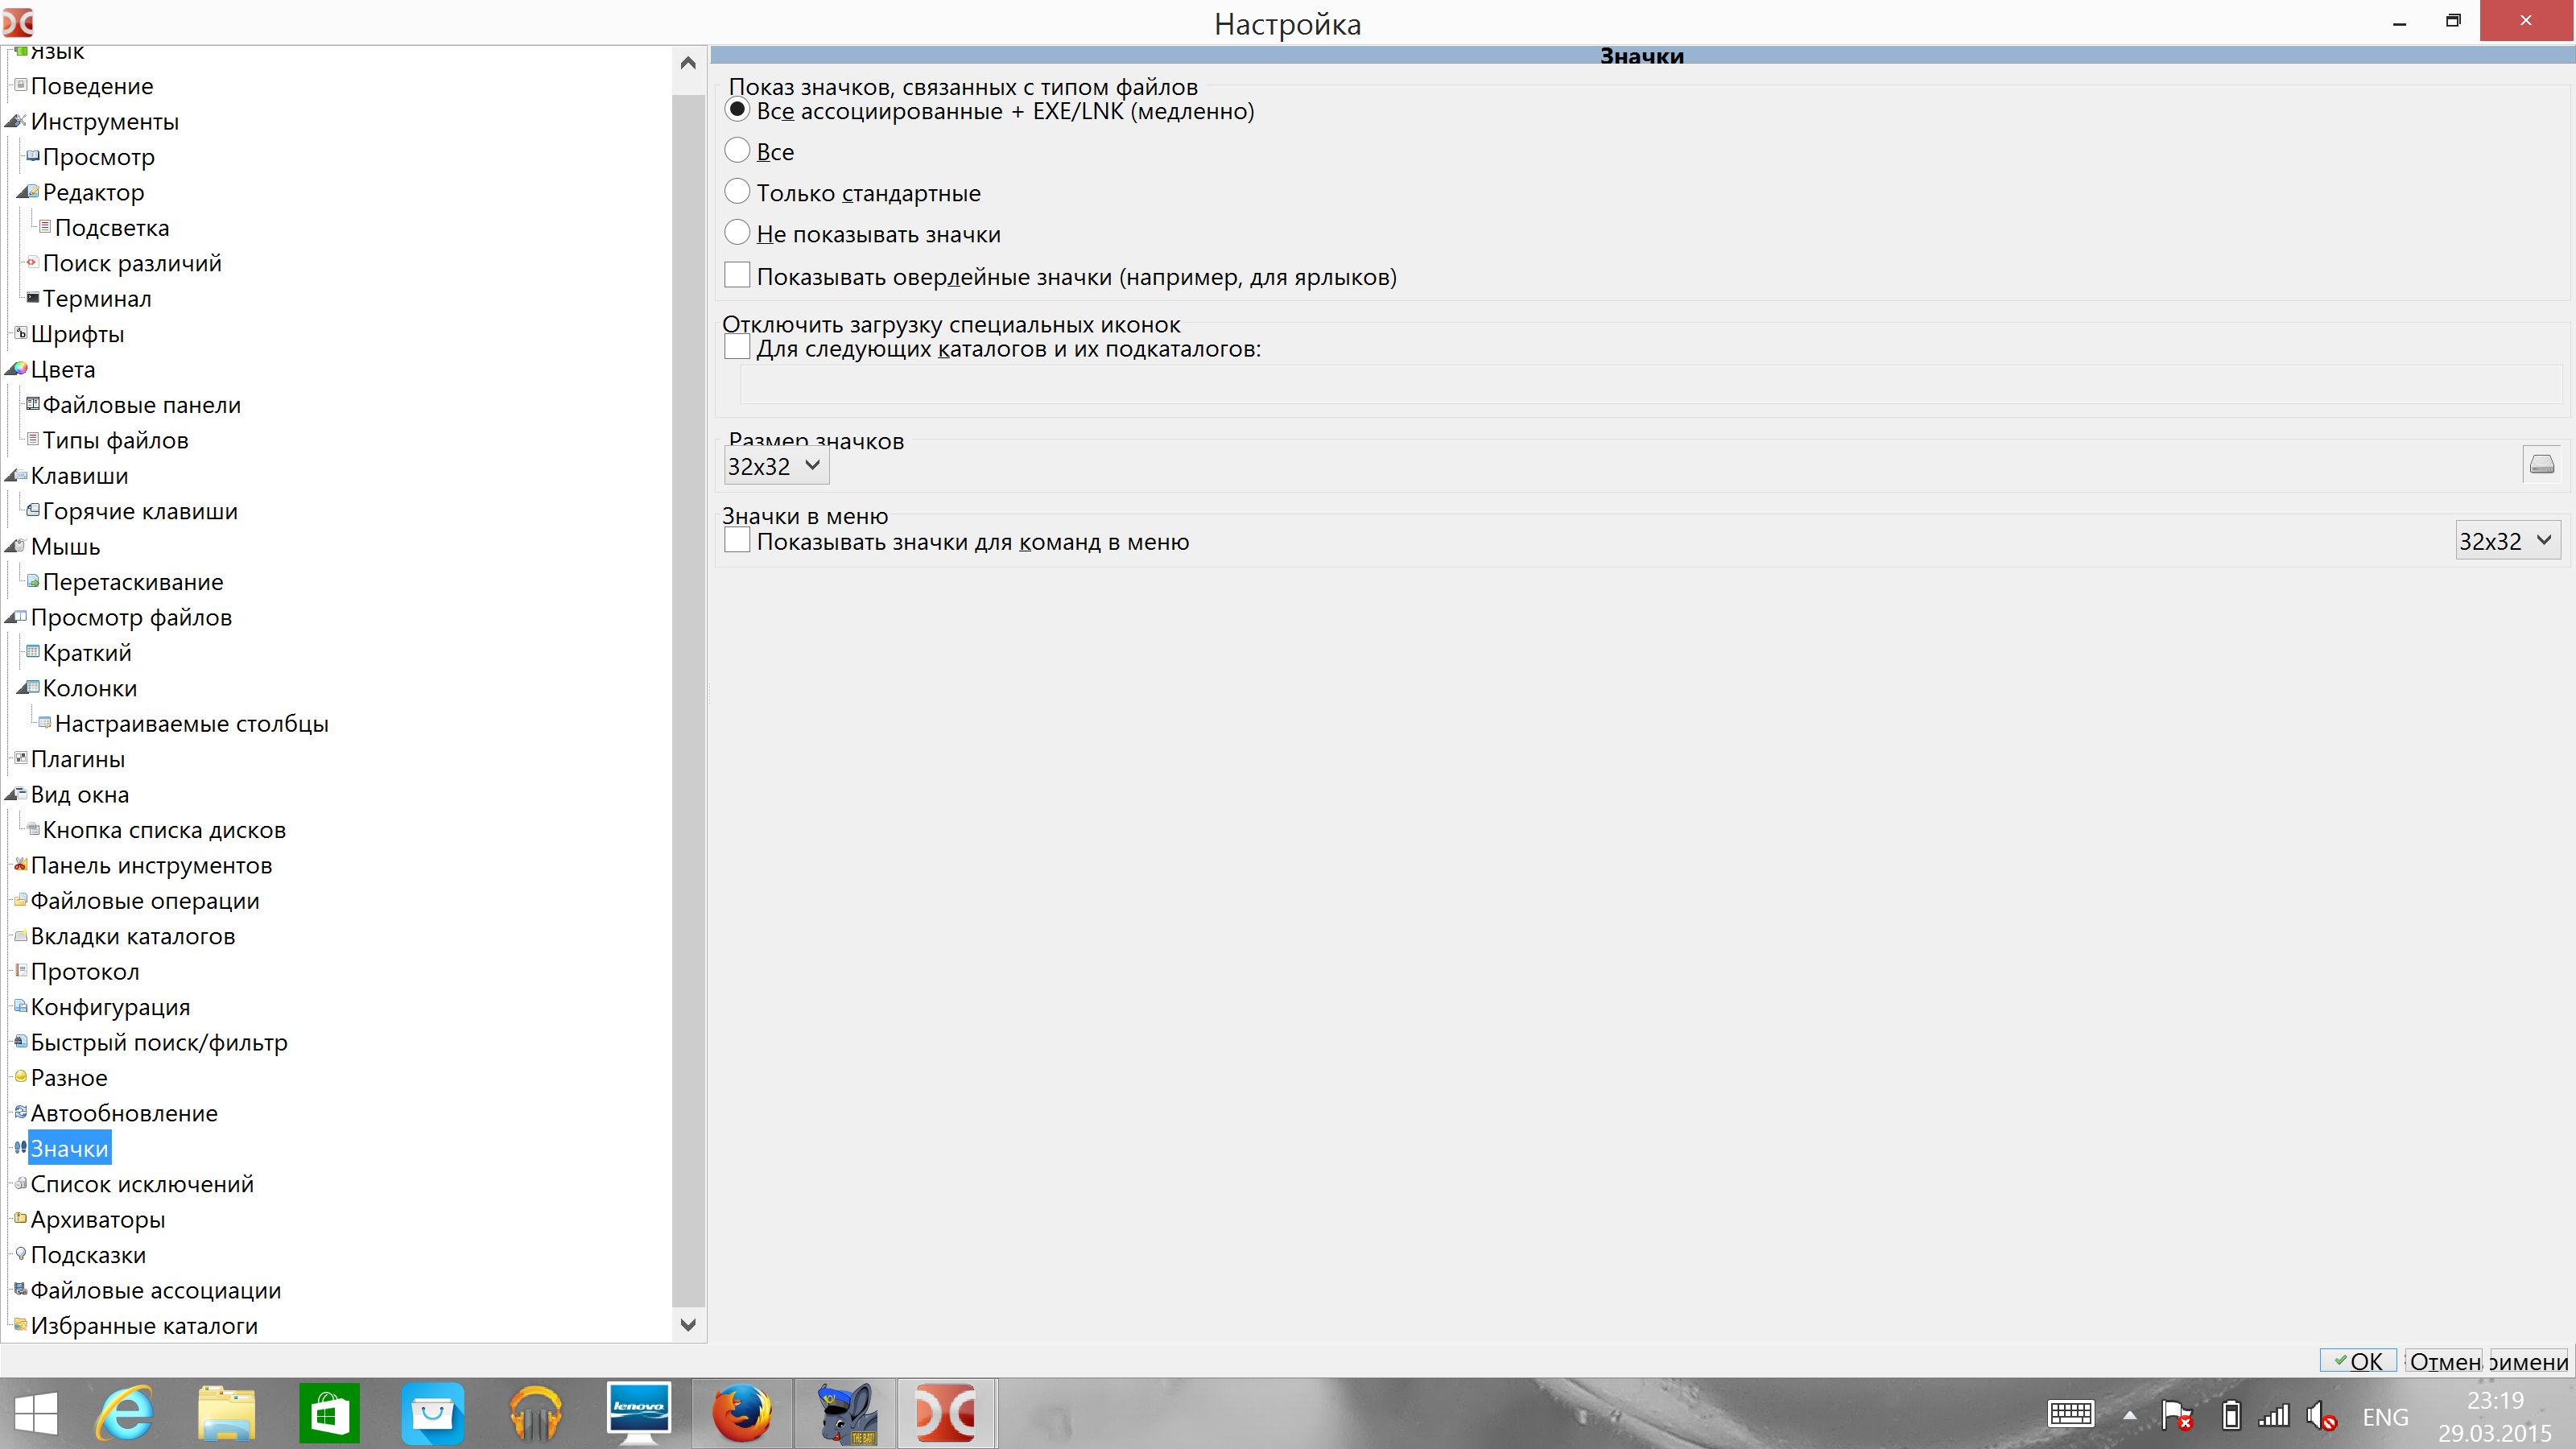Enable overlay icons checkbox for shortcuts
This screenshot has height=1449, width=2576.
[737, 275]
